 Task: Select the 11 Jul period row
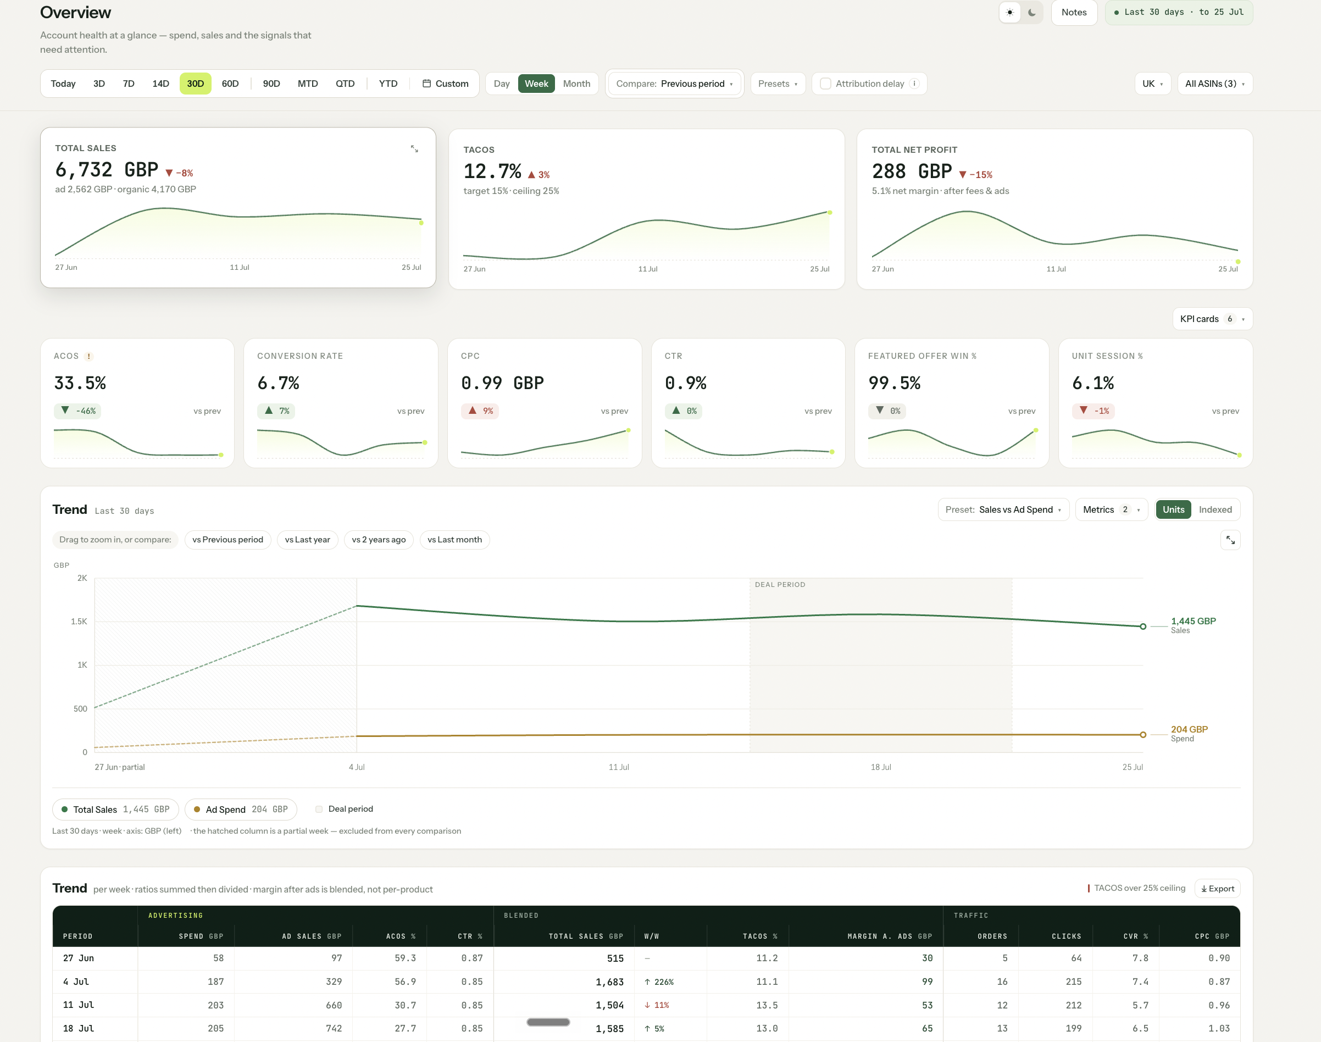646,1005
